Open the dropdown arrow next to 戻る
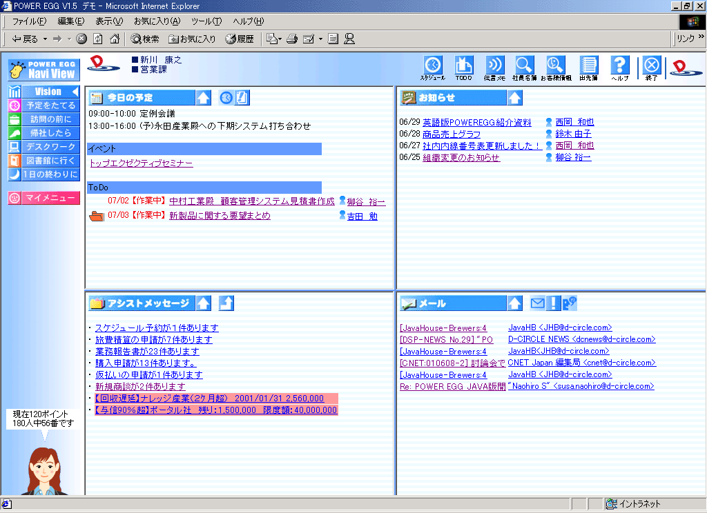The height and width of the screenshot is (513, 707). pyautogui.click(x=45, y=39)
